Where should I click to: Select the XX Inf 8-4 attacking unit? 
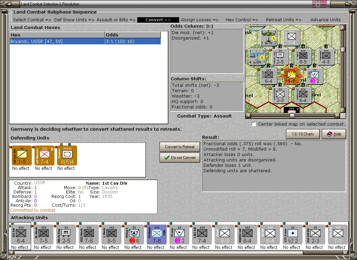click(270, 235)
